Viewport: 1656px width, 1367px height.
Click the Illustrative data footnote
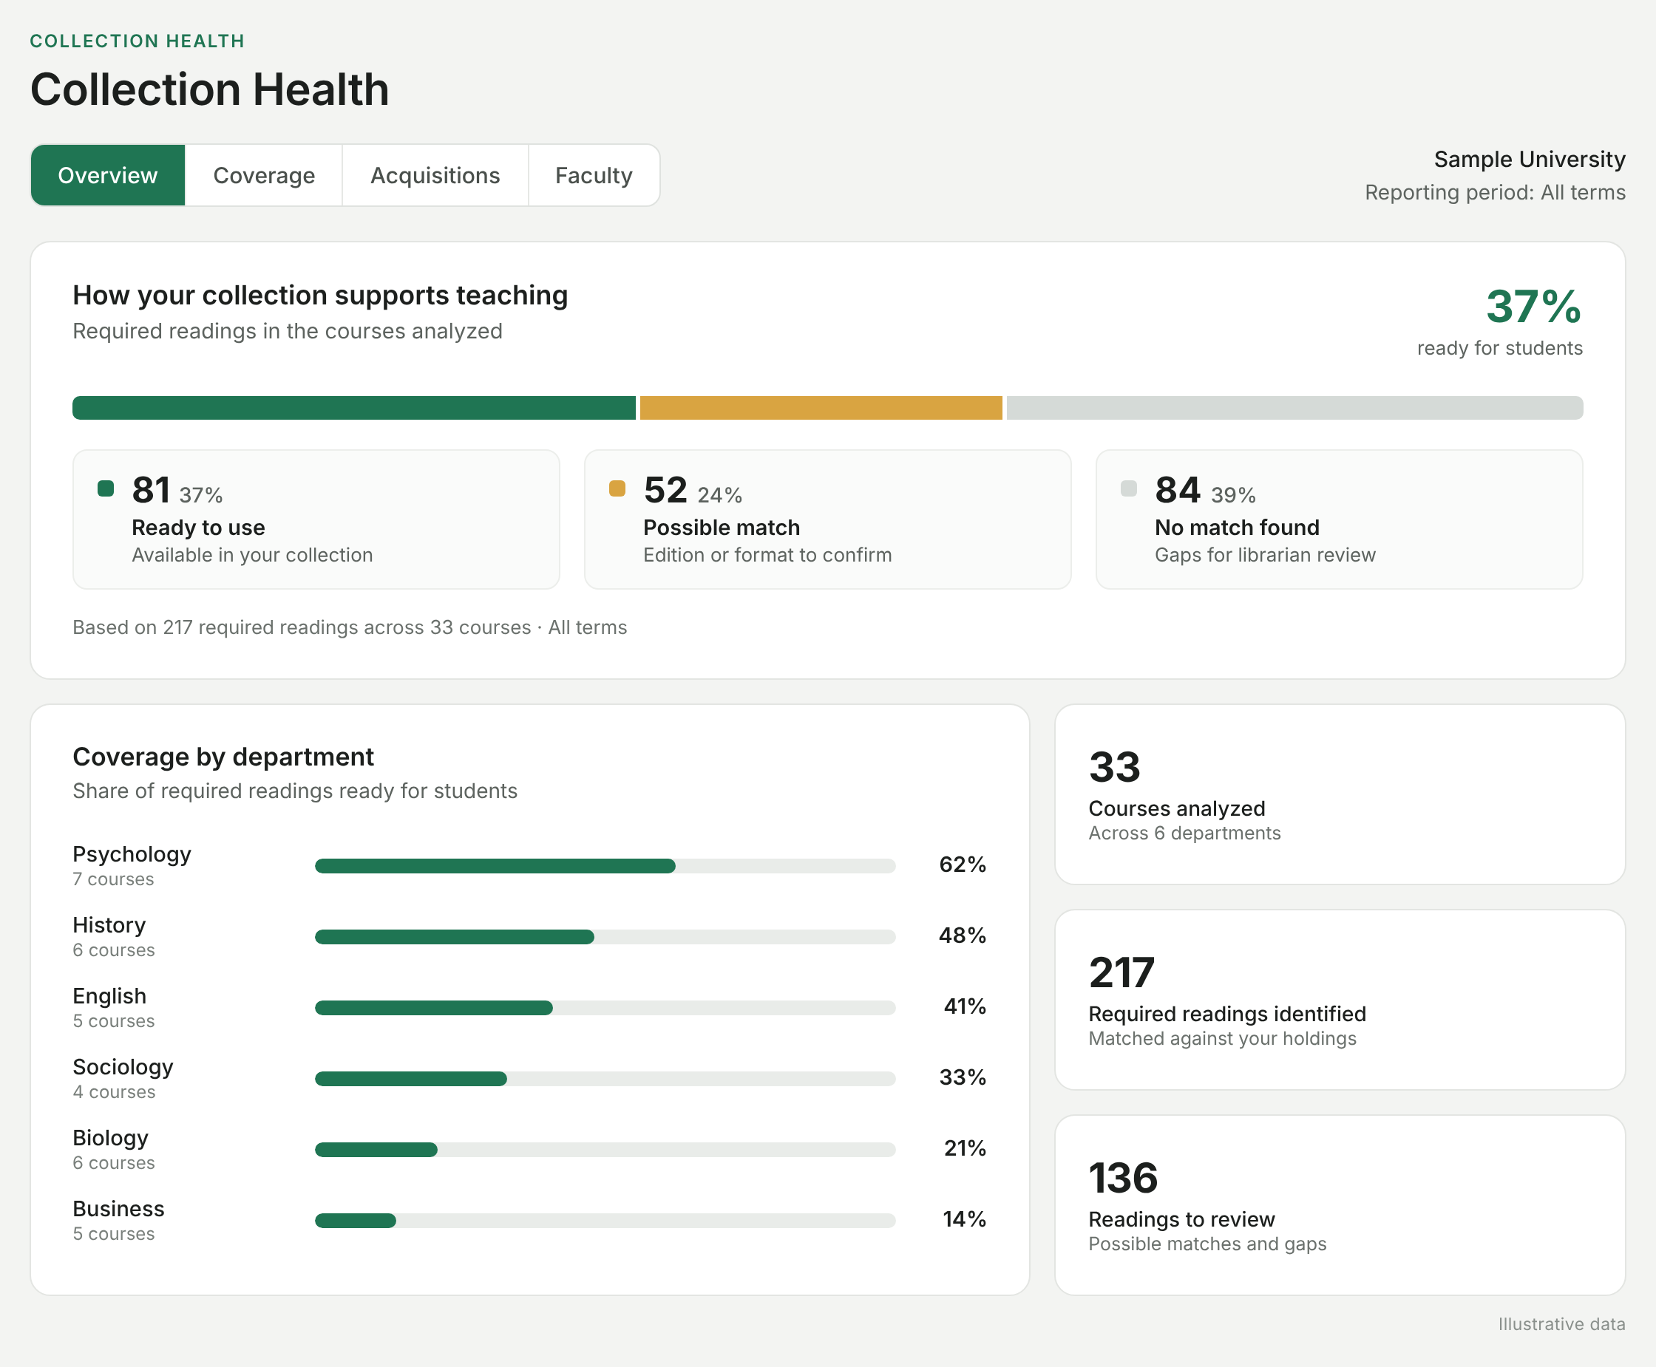1561,1324
